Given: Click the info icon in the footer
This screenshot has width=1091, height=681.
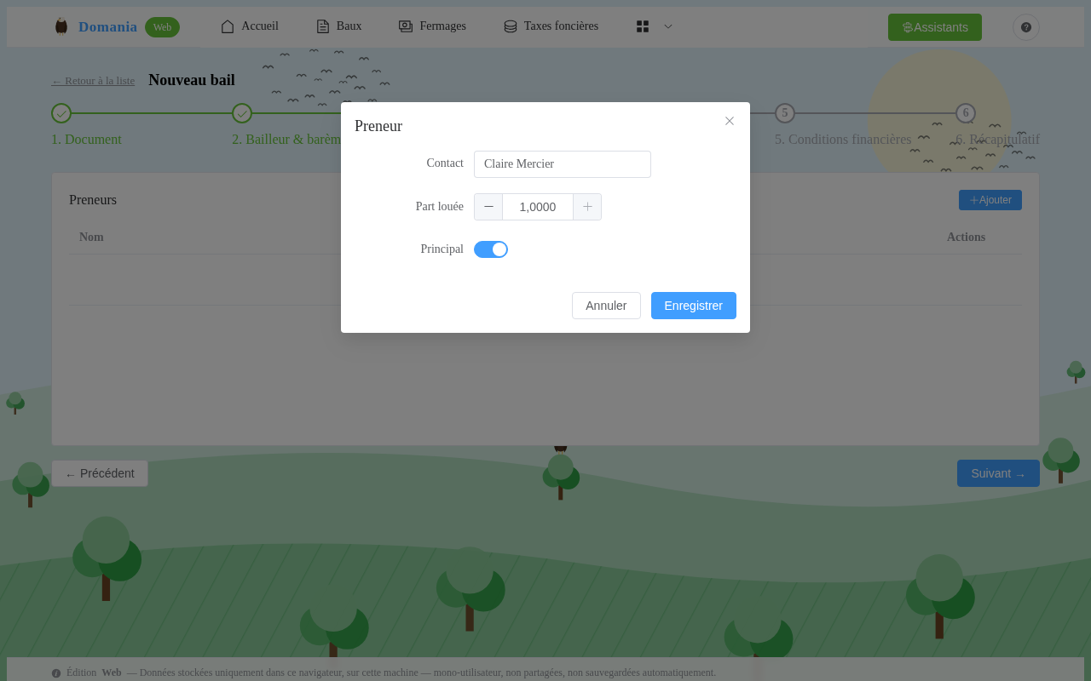Looking at the screenshot, I should pos(56,673).
